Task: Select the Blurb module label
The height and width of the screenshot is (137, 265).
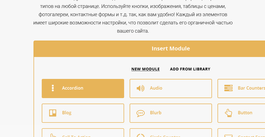Action: pyautogui.click(x=156, y=113)
